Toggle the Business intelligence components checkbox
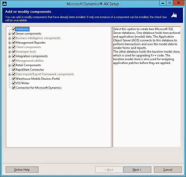The height and width of the screenshot is (177, 186). (14, 38)
